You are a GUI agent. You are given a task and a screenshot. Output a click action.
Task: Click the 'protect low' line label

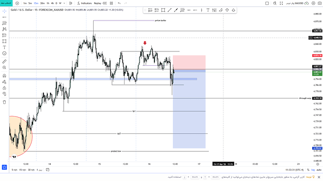coord(116,151)
